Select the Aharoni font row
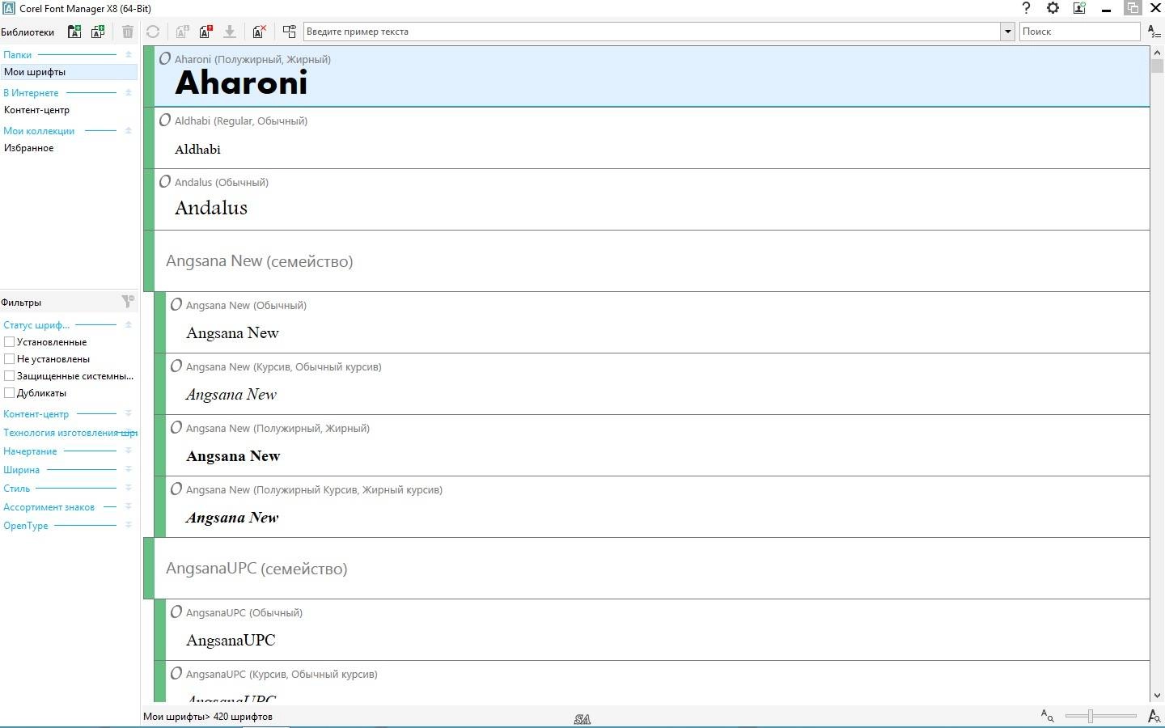Screen dimensions: 1165x728 (646, 76)
